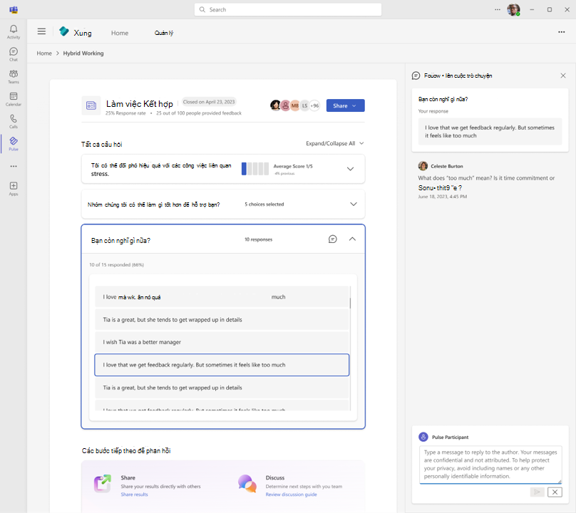Click the responses list scrollbar
The height and width of the screenshot is (513, 576).
tap(350, 303)
